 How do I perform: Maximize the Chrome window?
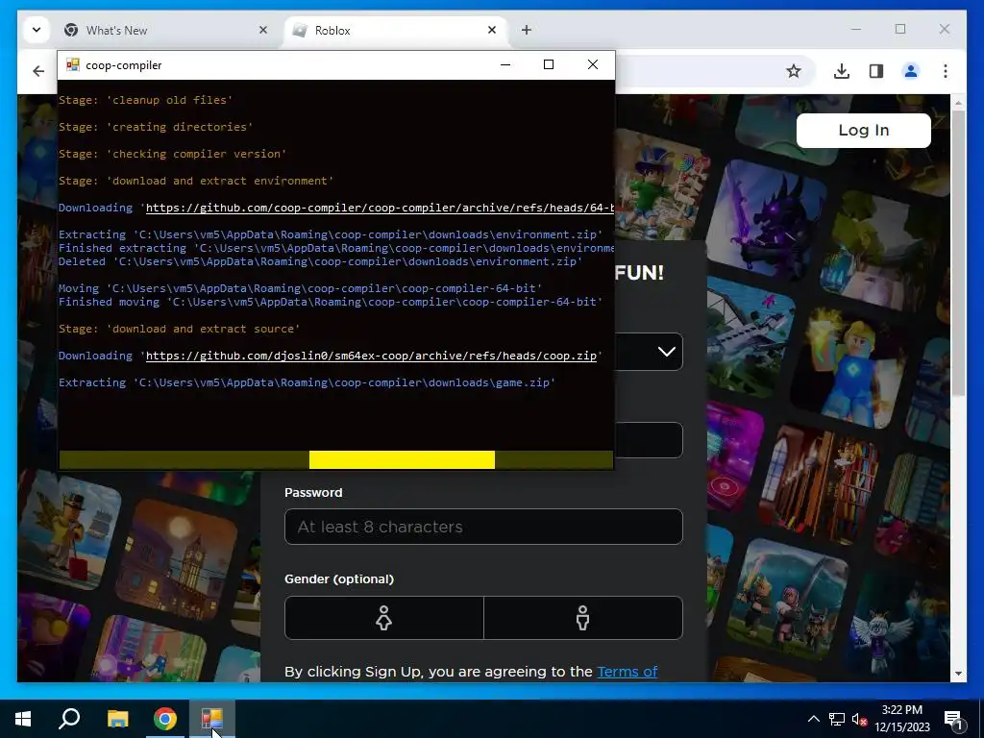tap(899, 29)
